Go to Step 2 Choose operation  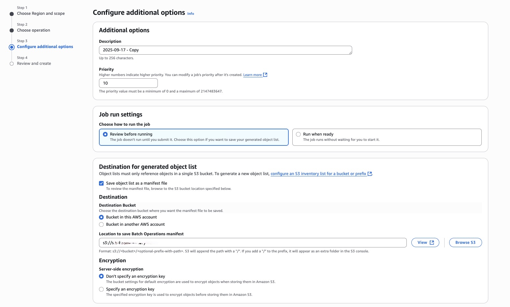(x=34, y=30)
